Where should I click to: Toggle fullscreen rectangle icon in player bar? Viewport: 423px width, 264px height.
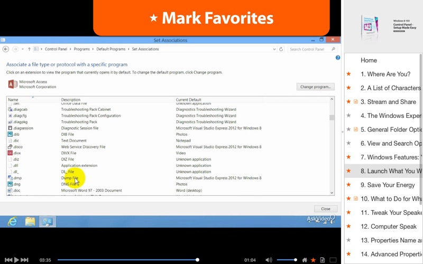[x=333, y=260]
